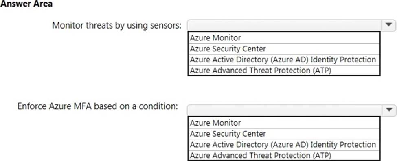Select Azure Advanced Threat Protection for sensors
This screenshot has height=161, width=397.
(x=284, y=70)
